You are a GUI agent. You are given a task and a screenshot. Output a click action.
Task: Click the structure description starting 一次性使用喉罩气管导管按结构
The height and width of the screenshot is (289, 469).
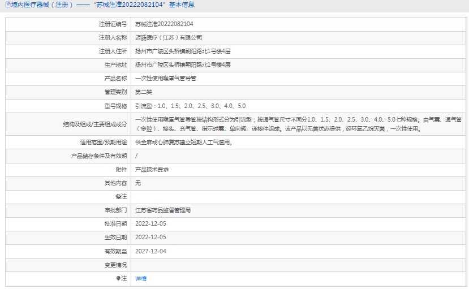[298, 124]
